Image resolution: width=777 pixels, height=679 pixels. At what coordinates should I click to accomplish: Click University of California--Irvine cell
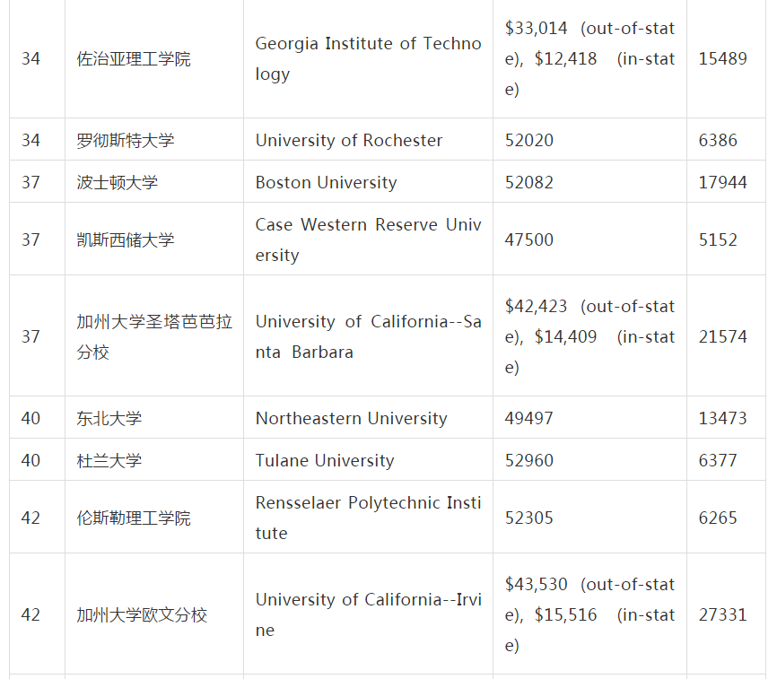click(x=368, y=614)
